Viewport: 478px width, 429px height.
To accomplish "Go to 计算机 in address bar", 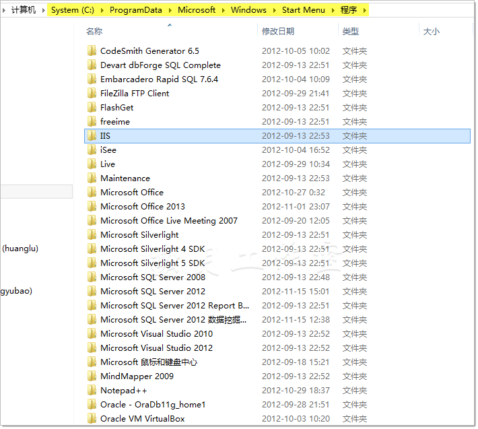I will 24,10.
